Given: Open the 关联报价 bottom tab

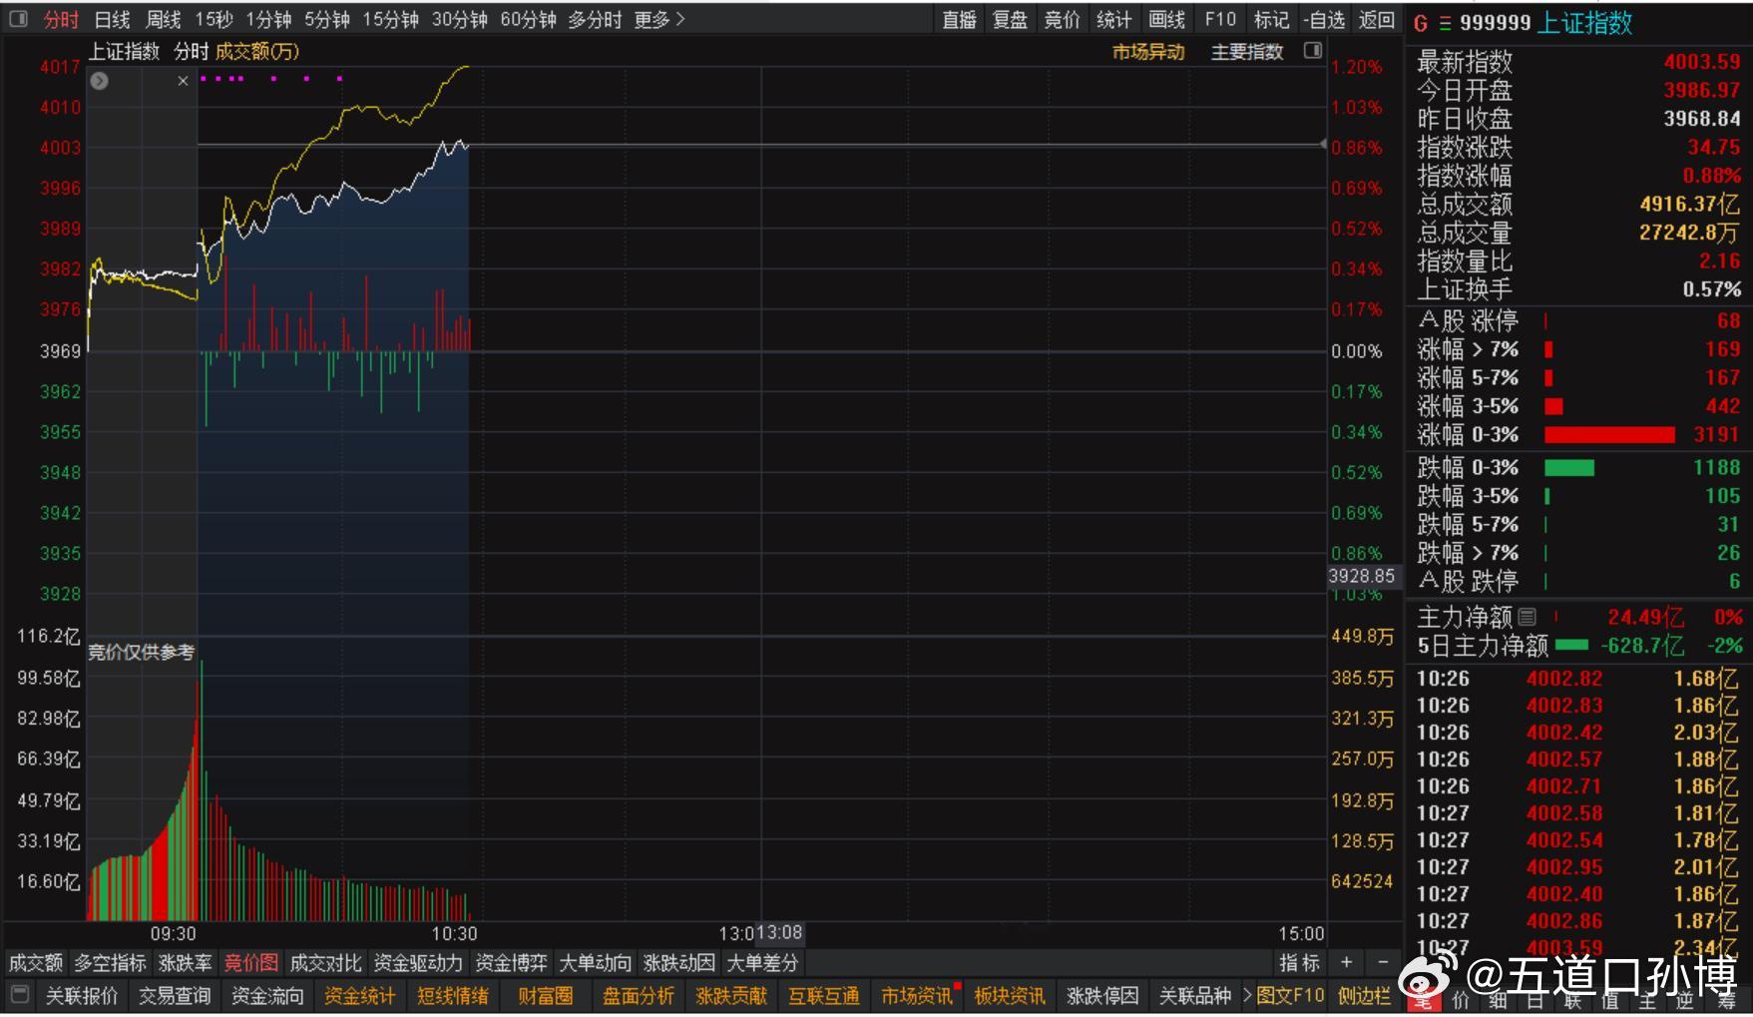Looking at the screenshot, I should pyautogui.click(x=82, y=995).
